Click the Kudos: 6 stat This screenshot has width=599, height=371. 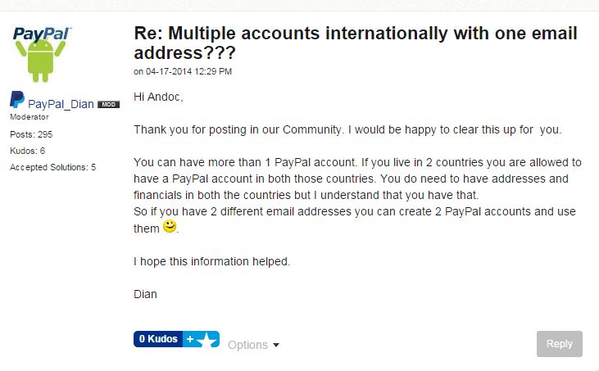pos(27,151)
